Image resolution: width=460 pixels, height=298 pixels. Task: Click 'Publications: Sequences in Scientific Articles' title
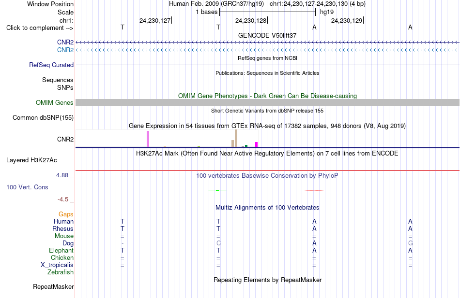point(267,73)
